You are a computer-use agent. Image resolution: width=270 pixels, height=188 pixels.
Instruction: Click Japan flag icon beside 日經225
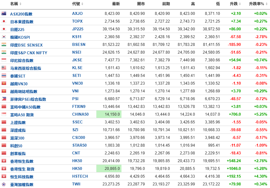coord(4,29)
